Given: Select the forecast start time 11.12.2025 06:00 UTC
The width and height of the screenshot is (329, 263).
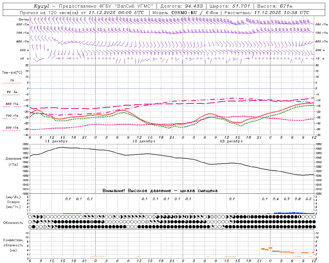Looking at the screenshot, I should click(116, 13).
